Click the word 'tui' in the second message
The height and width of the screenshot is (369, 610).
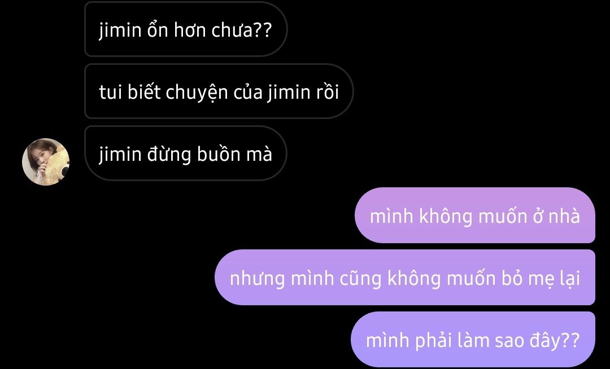pos(111,92)
